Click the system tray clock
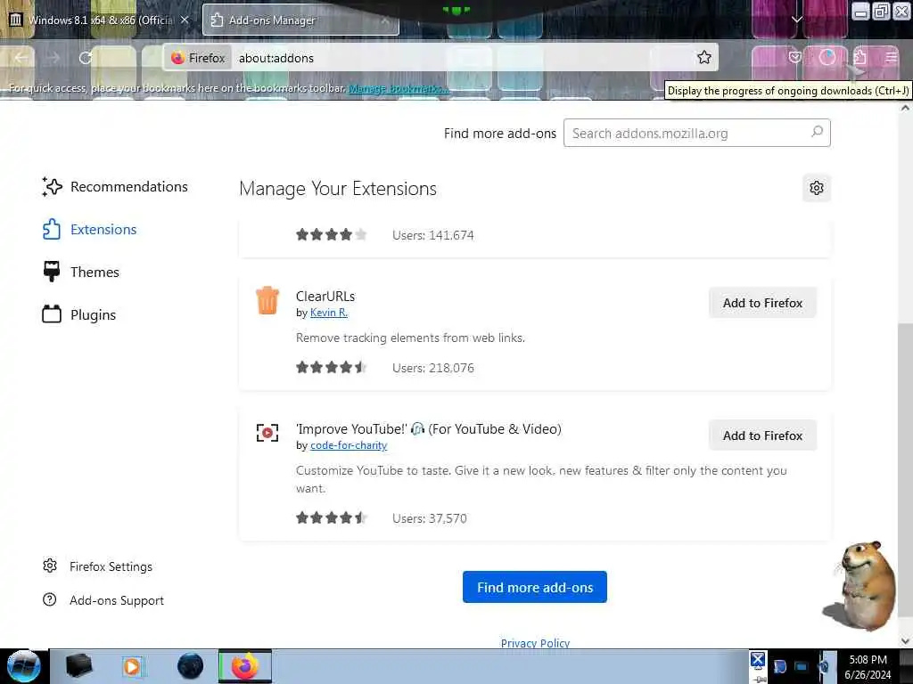 (x=868, y=667)
